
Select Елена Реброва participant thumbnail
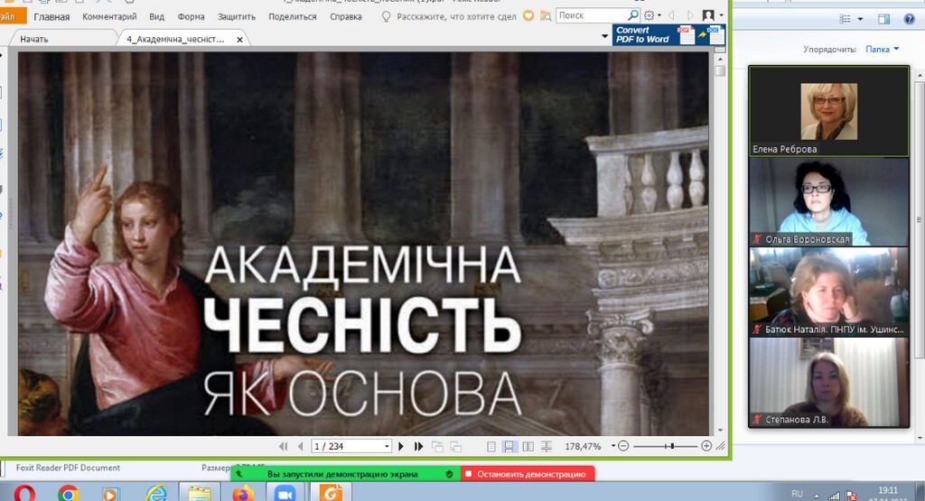pos(829,111)
